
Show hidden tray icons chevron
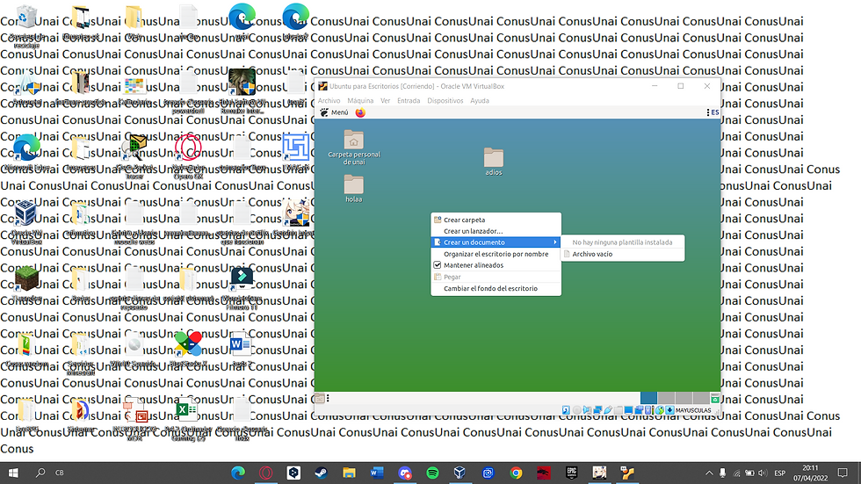point(709,473)
